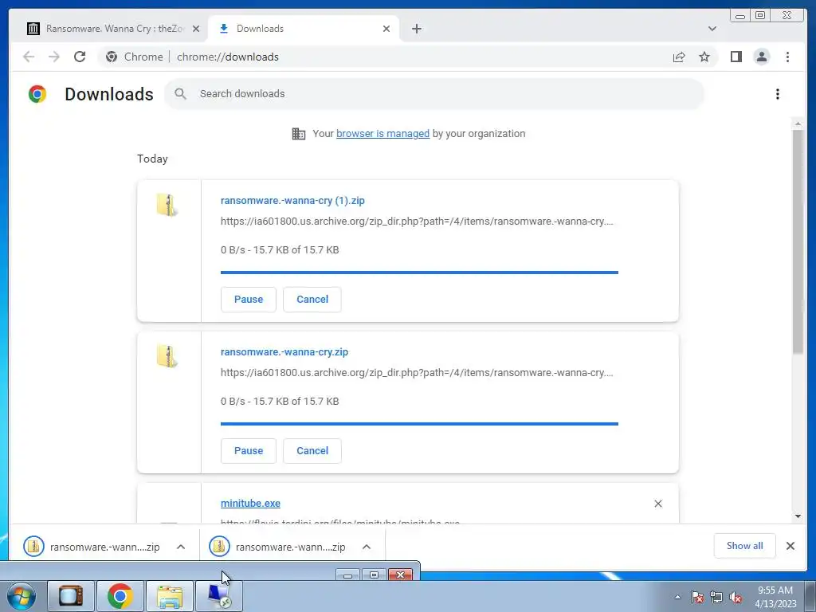Image resolution: width=816 pixels, height=612 pixels.
Task: Open the network tray icon
Action: [x=716, y=598]
